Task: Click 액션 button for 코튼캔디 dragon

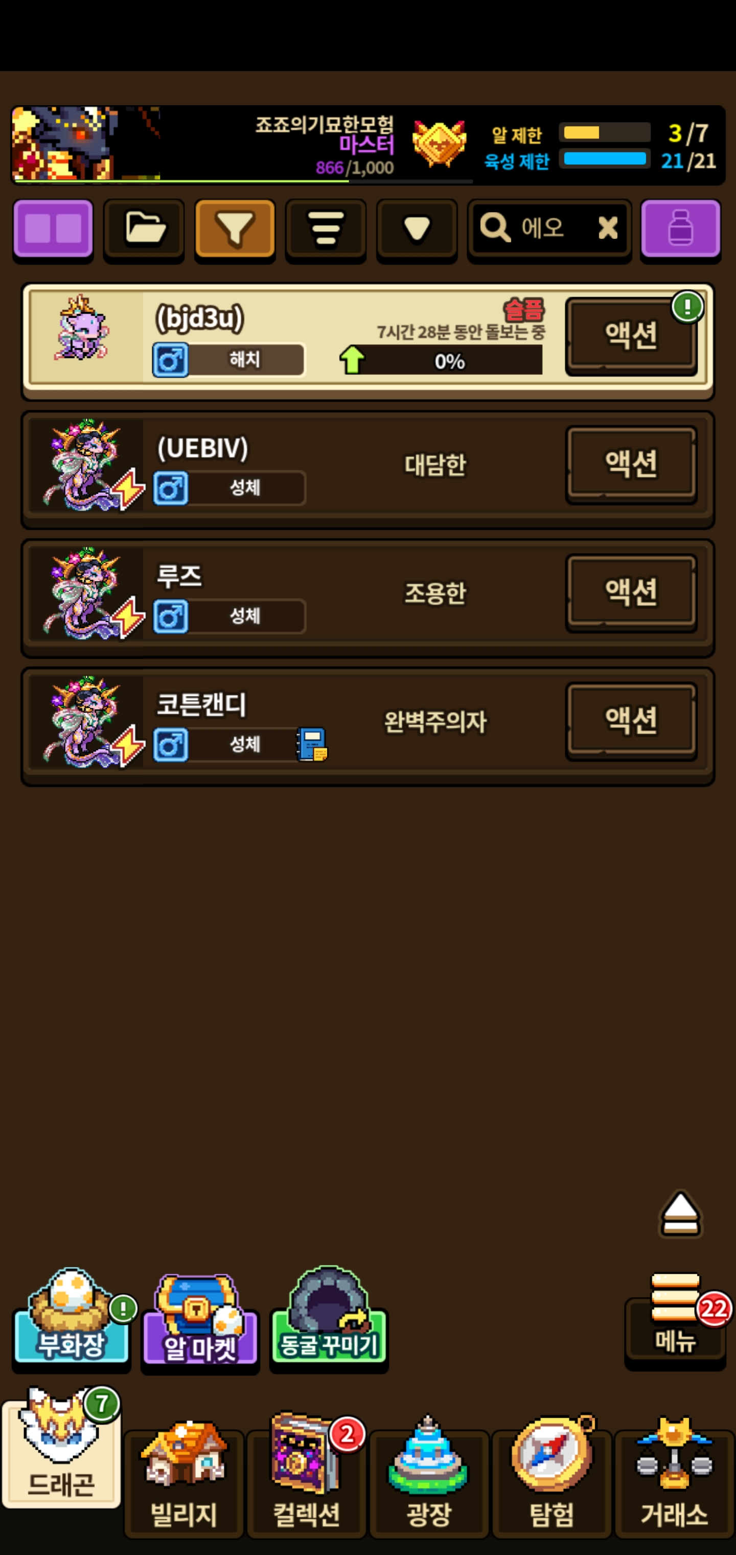Action: pyautogui.click(x=631, y=721)
